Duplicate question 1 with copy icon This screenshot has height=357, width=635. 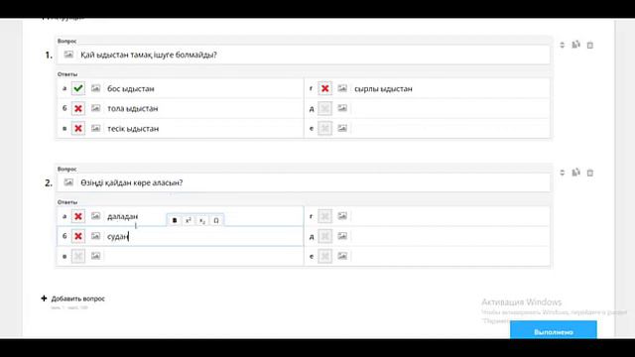pos(575,45)
